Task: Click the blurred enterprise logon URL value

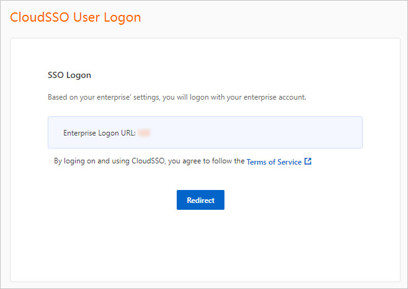Action: click(x=145, y=133)
